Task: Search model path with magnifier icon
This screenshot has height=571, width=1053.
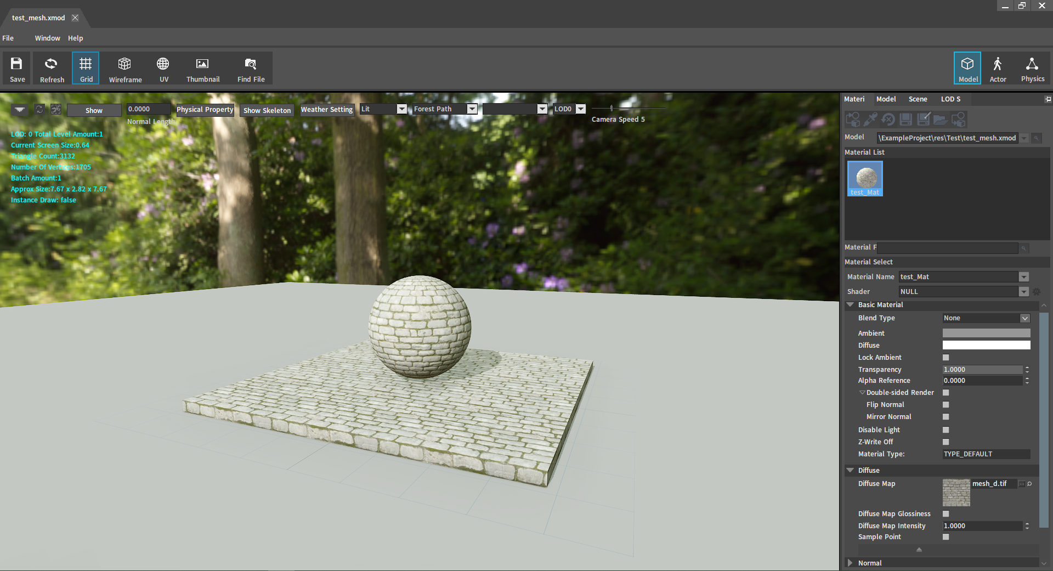Action: [1037, 138]
